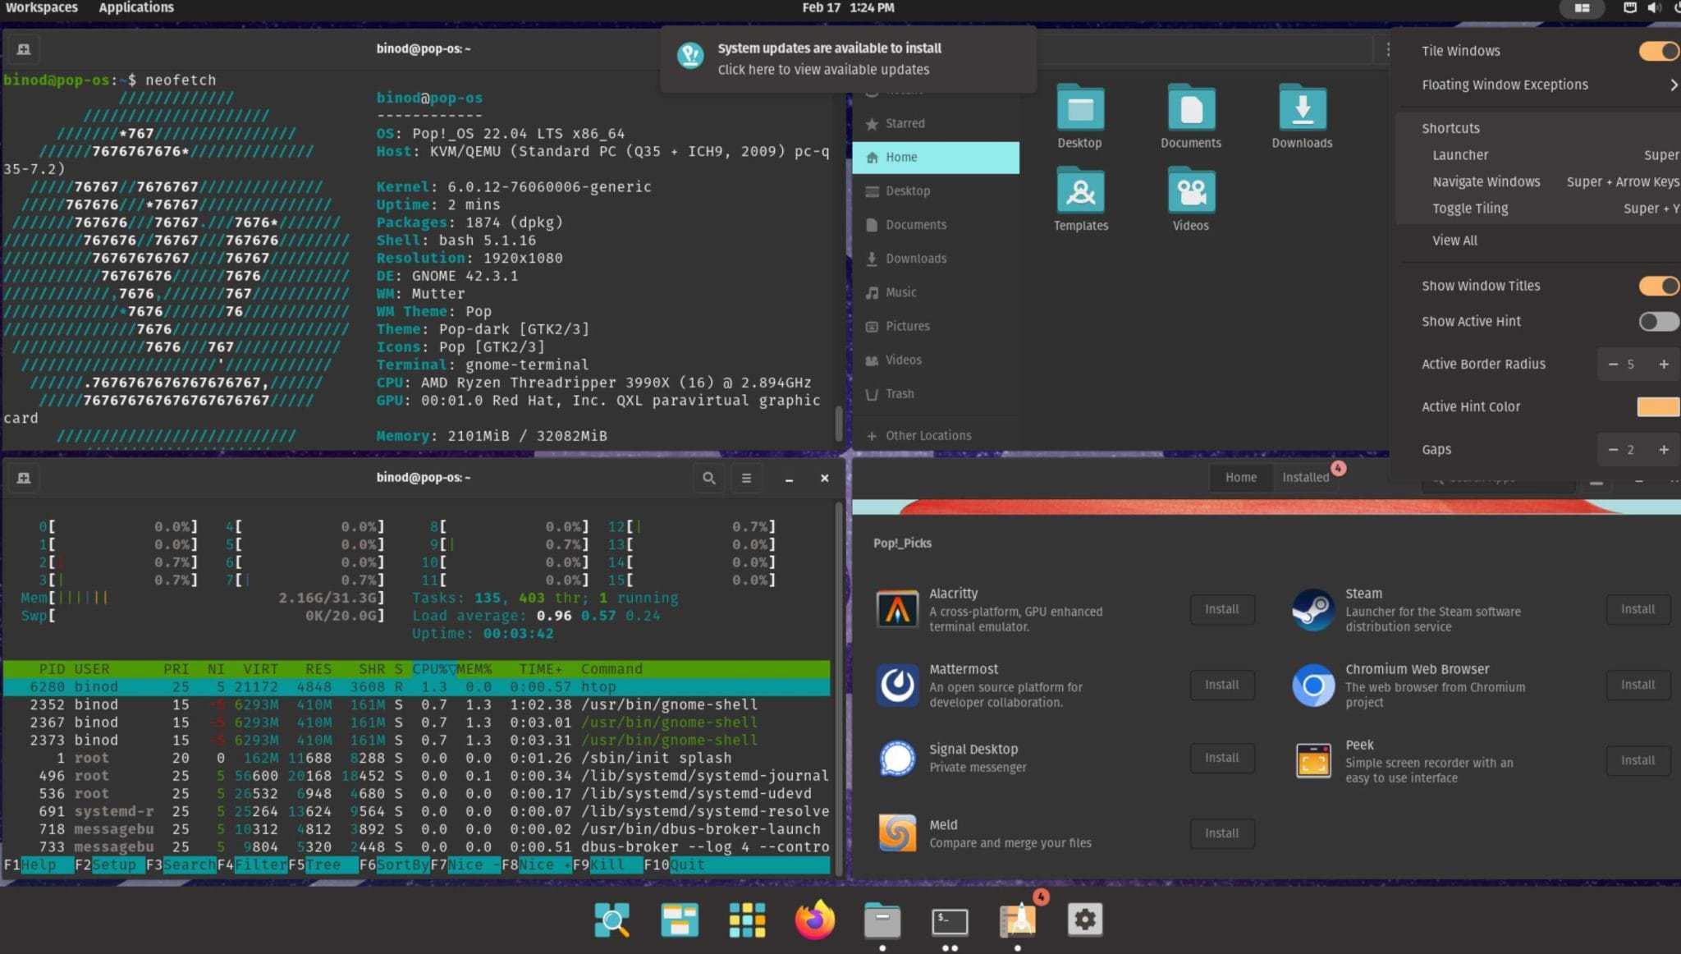Open Other Locations in the Files sidebar
1681x954 pixels.
click(x=928, y=435)
